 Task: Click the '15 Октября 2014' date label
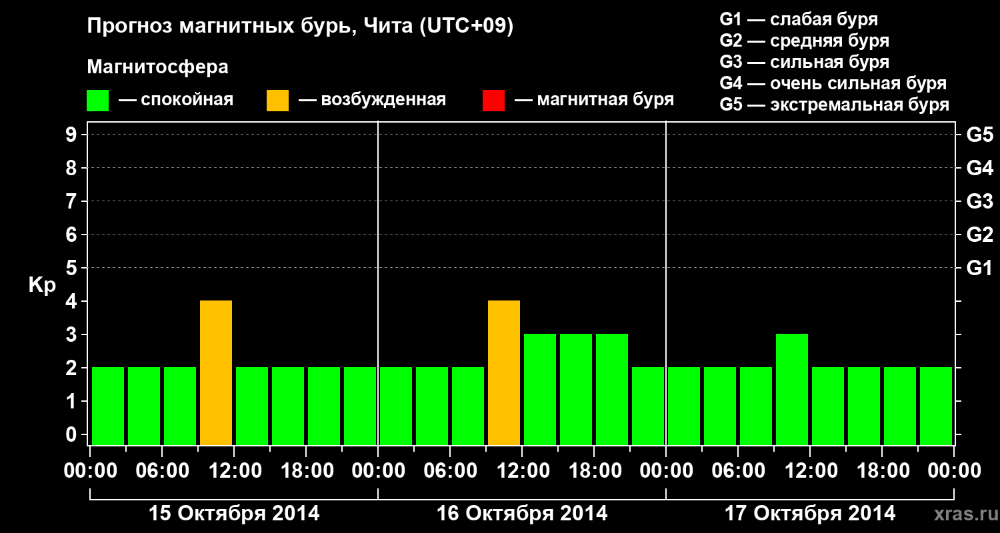(234, 514)
